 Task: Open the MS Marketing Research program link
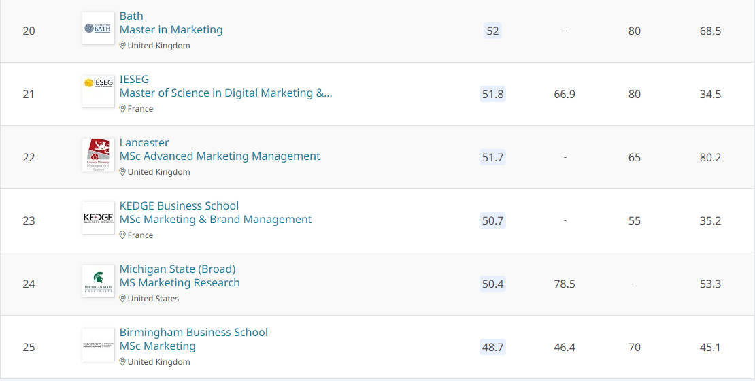pos(180,282)
